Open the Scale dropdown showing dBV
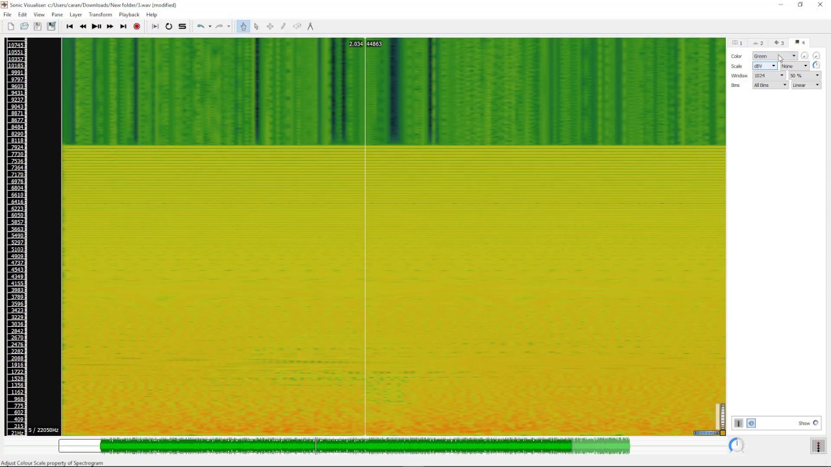The width and height of the screenshot is (831, 467). click(765, 66)
